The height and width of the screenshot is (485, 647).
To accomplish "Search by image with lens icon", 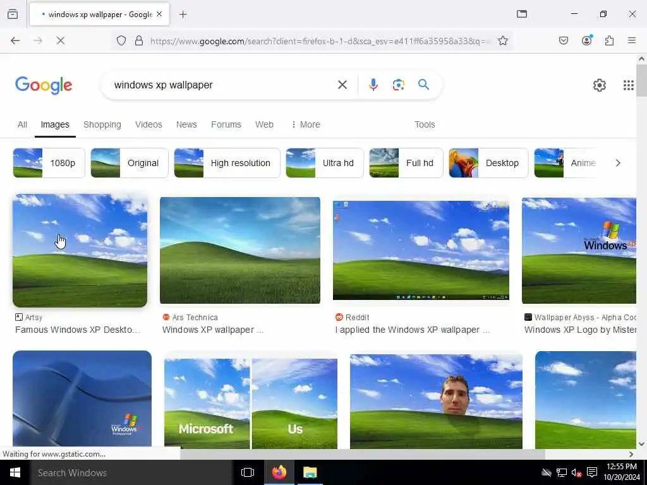I will coord(398,85).
